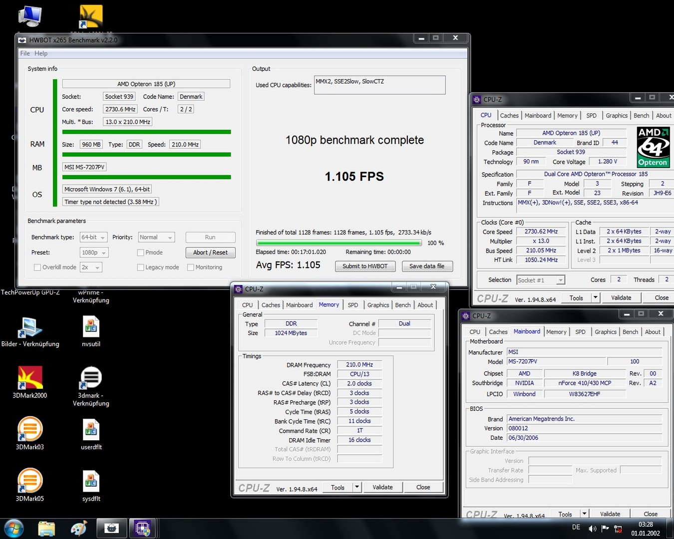This screenshot has height=539, width=674.
Task: Select the userdflt file icon
Action: [91, 430]
